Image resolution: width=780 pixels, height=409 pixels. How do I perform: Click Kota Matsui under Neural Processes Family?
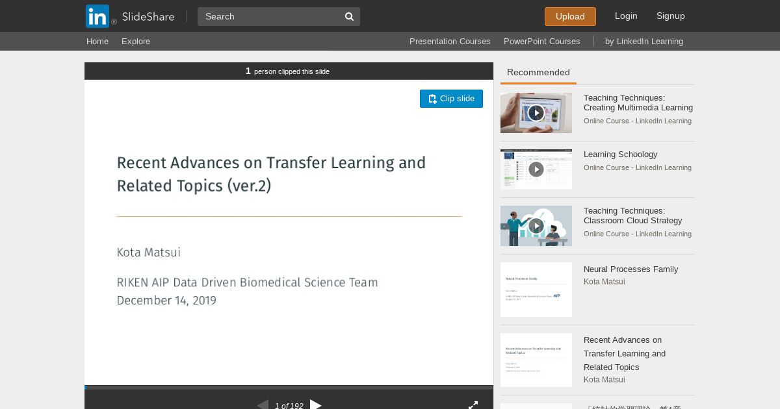tap(604, 282)
